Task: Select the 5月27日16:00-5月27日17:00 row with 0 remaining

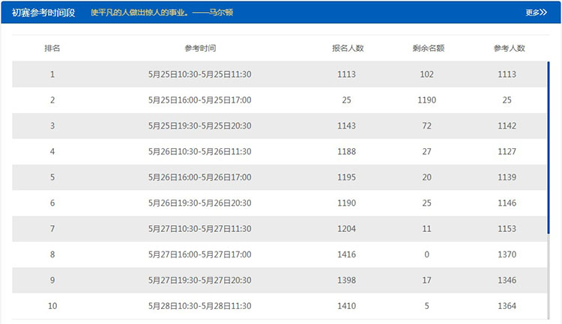Action: point(200,255)
